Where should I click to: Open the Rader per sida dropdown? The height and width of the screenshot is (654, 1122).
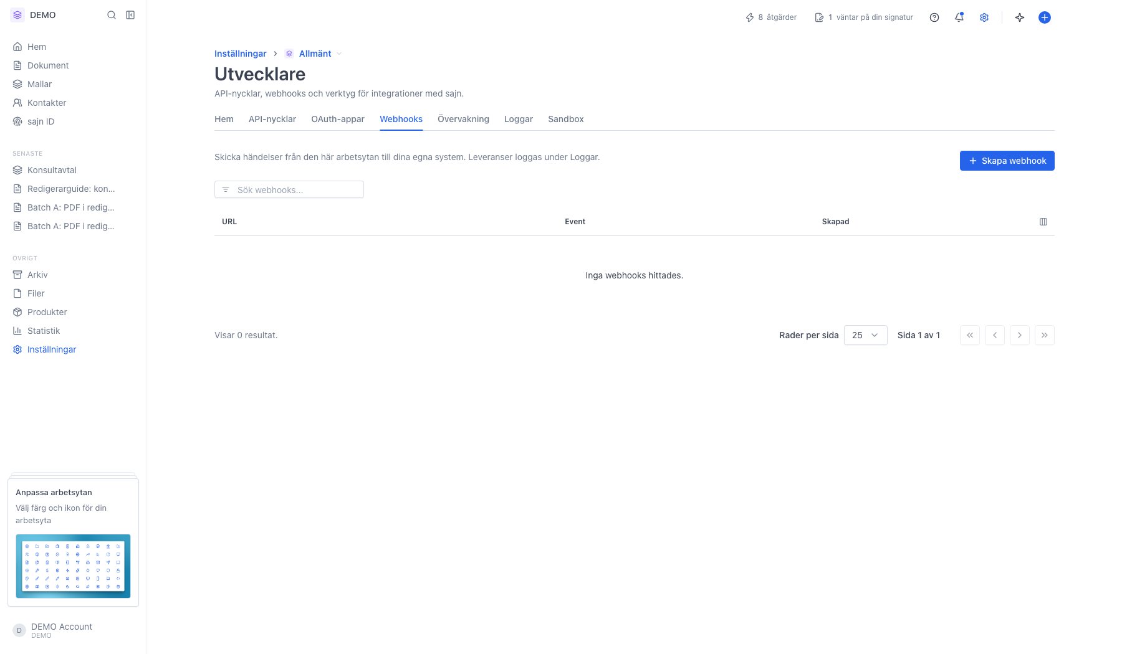(865, 335)
